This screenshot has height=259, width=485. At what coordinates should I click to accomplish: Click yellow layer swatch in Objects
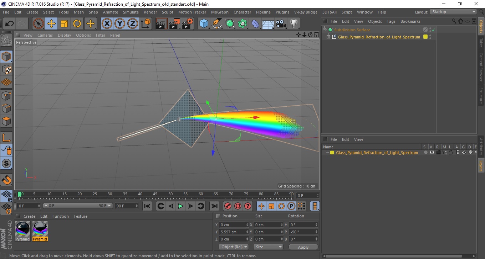coord(425,37)
